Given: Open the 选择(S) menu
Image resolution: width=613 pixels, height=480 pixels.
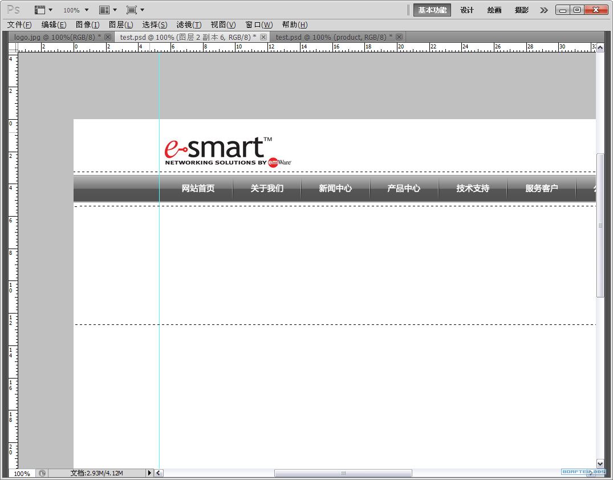Looking at the screenshot, I should pyautogui.click(x=155, y=25).
